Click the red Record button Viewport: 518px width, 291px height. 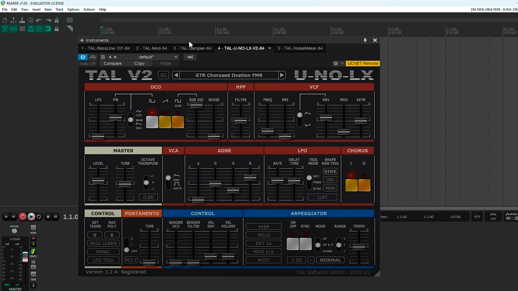point(22,217)
